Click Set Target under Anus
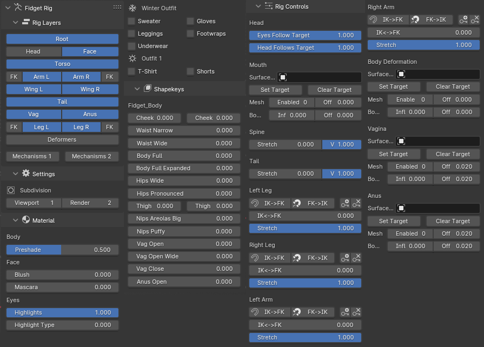484x347 pixels. tap(394, 221)
